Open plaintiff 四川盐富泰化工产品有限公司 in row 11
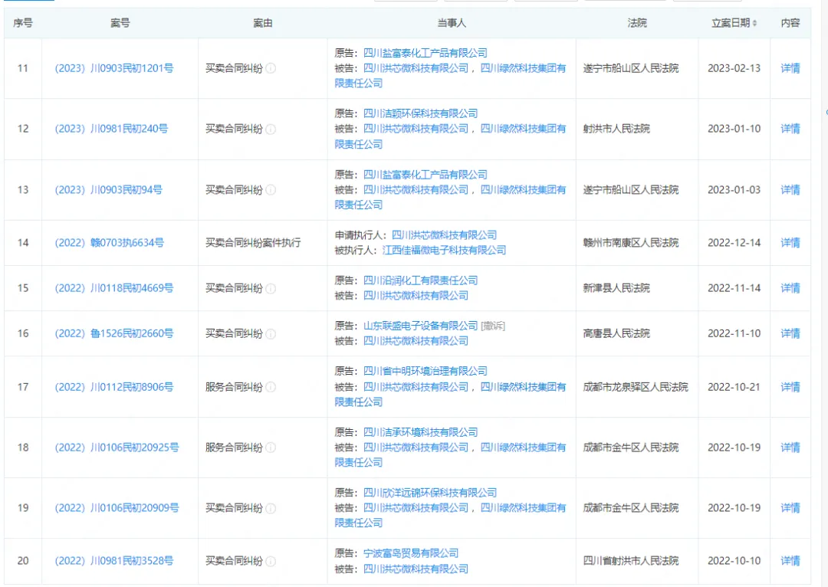Screen dimensions: 828x587 [425, 53]
